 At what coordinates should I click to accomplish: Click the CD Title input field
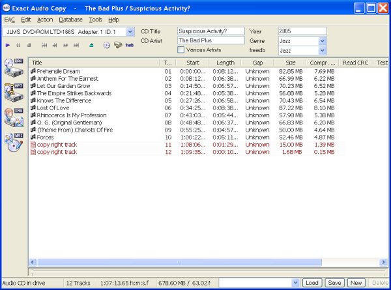pyautogui.click(x=211, y=31)
